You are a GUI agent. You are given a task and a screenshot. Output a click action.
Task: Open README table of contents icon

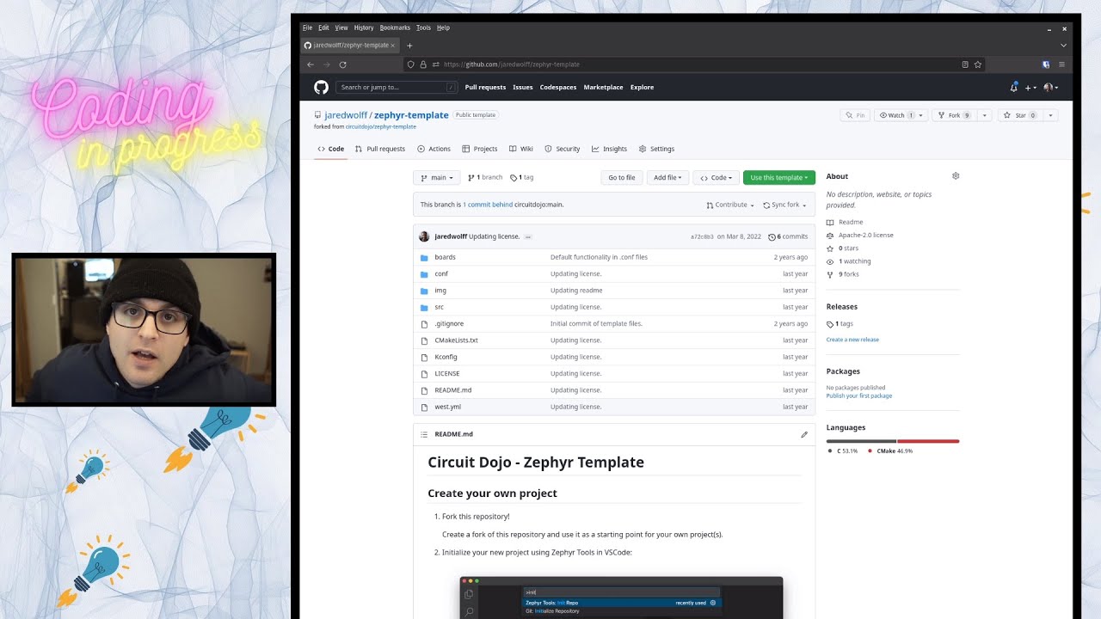point(424,434)
